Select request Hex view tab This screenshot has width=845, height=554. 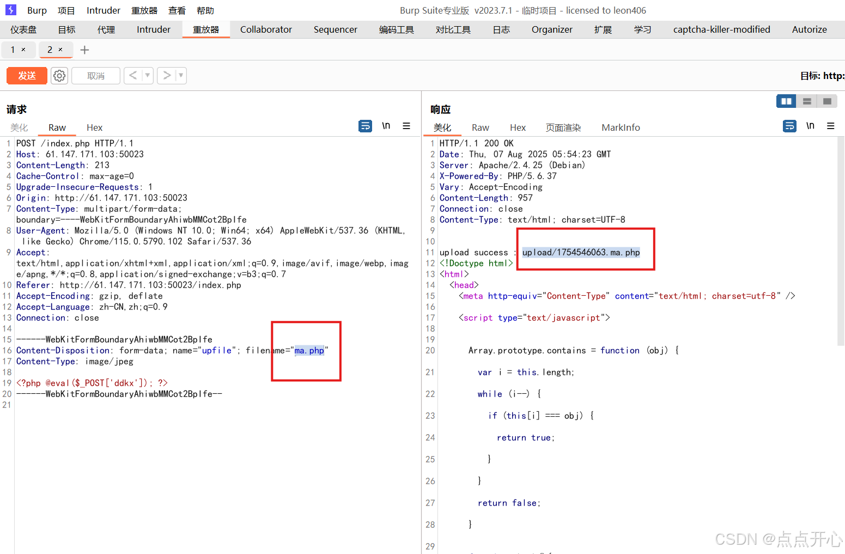point(94,127)
